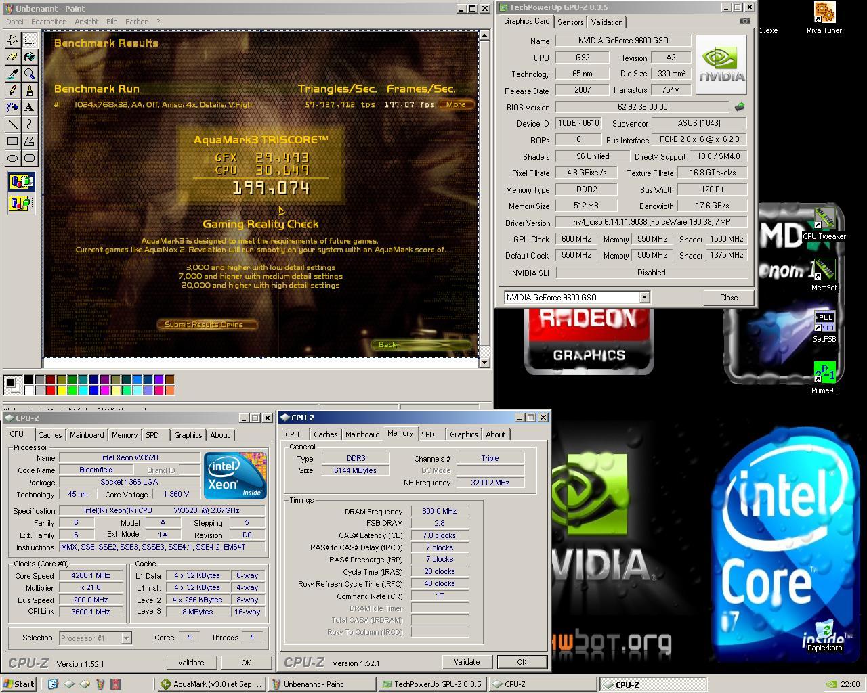Choose the Polygon shape tool
This screenshot has width=867, height=693.
coord(30,141)
